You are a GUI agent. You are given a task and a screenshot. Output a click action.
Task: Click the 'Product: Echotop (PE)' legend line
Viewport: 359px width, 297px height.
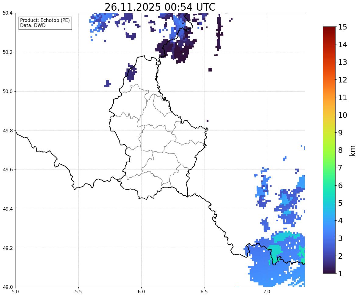tap(45, 20)
